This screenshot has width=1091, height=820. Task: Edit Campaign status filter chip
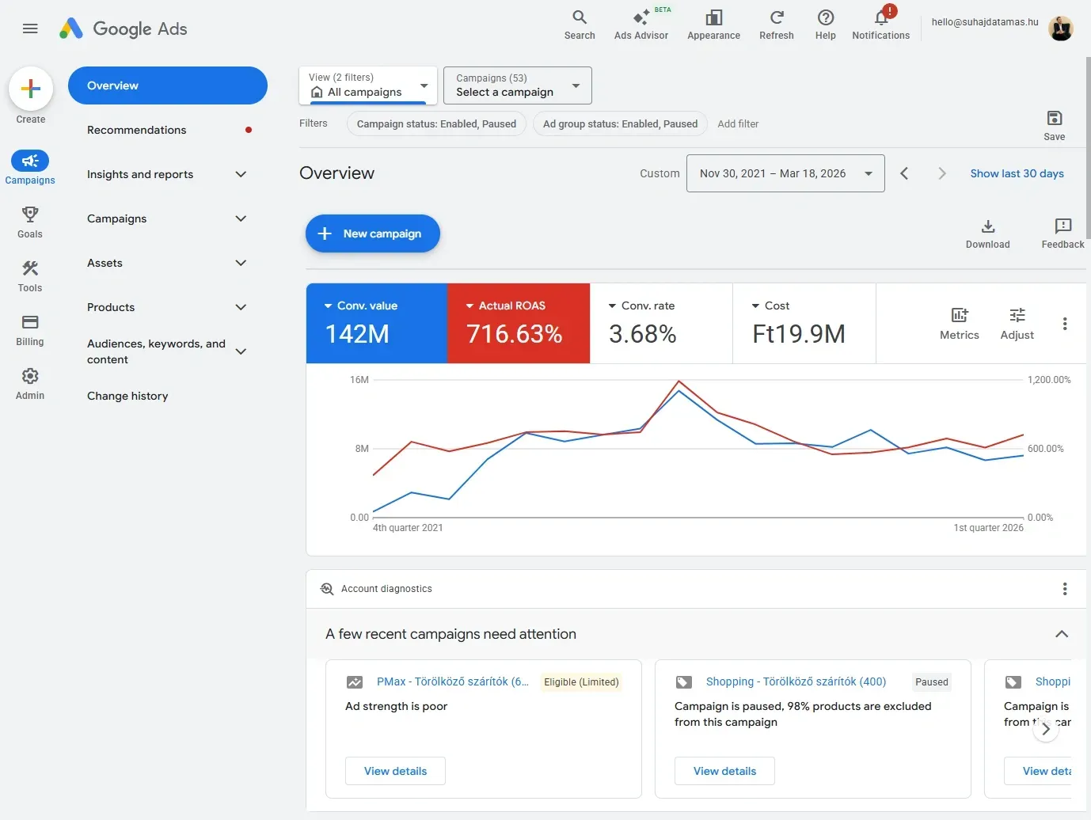click(x=436, y=124)
